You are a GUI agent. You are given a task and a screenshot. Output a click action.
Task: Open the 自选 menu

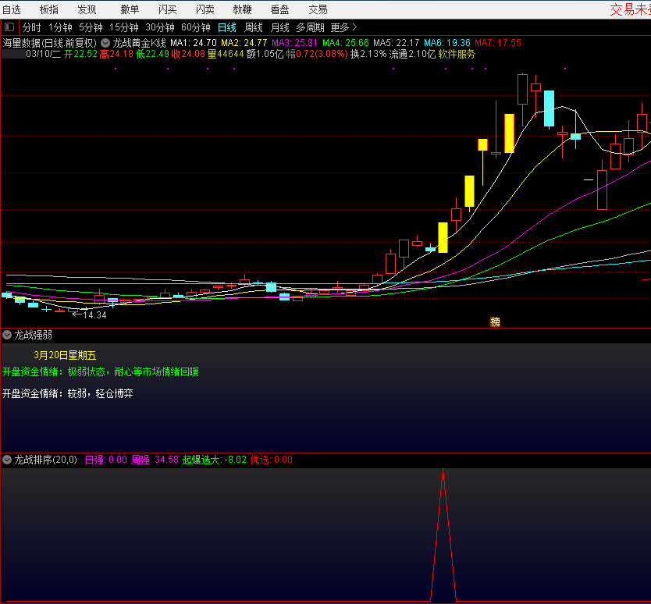click(x=12, y=9)
